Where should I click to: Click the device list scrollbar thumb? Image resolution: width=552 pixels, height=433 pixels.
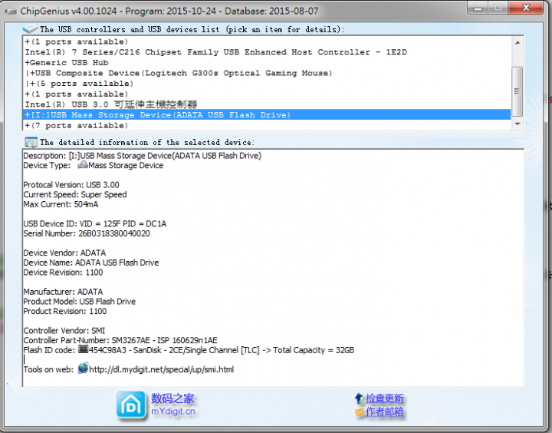[517, 91]
